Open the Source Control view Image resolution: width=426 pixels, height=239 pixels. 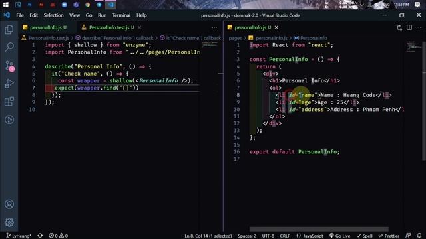click(x=9, y=66)
